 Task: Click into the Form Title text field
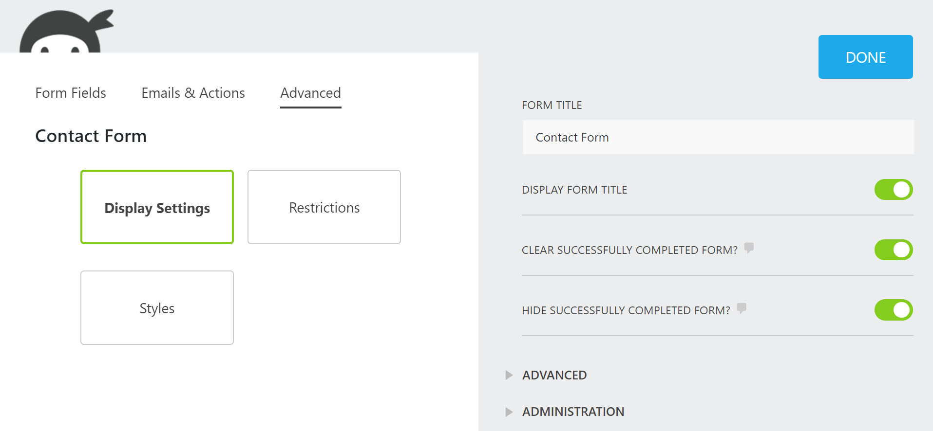[x=718, y=138]
